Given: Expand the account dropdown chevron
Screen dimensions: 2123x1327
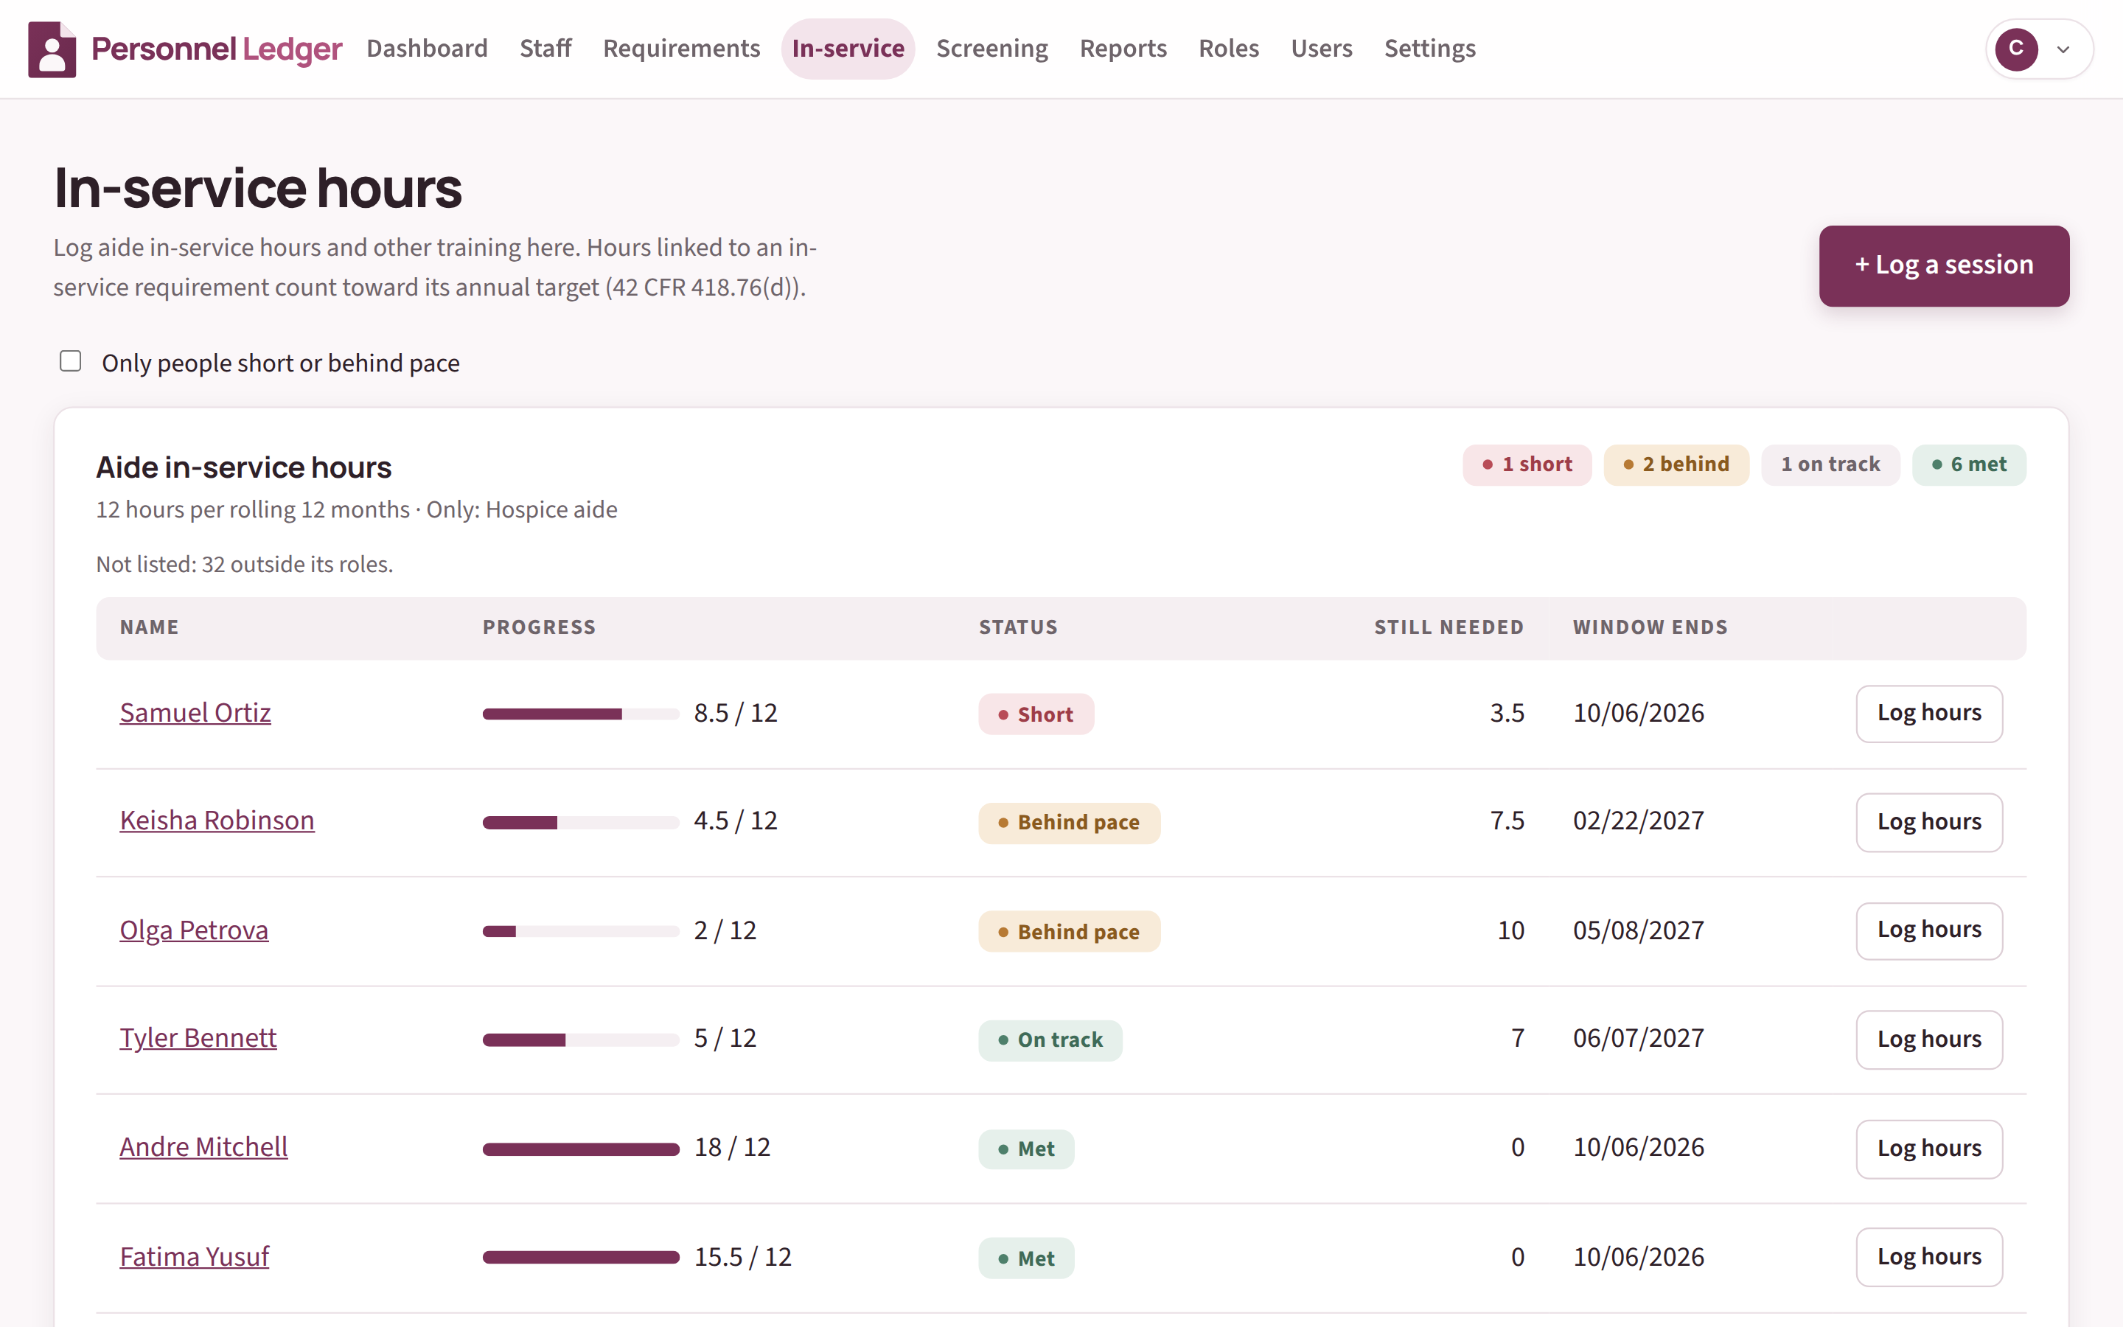Looking at the screenshot, I should [x=2063, y=49].
